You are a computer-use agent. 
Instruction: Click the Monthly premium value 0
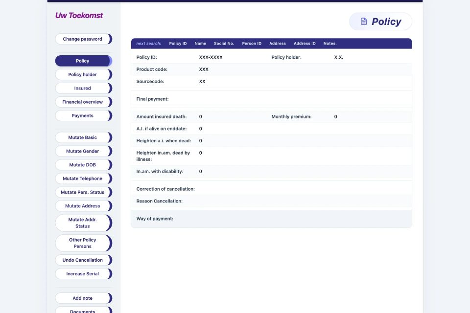(x=336, y=117)
